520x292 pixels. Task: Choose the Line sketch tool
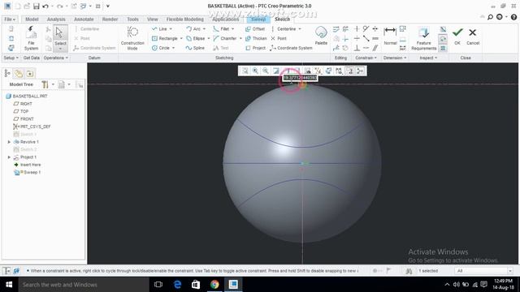[x=160, y=29]
